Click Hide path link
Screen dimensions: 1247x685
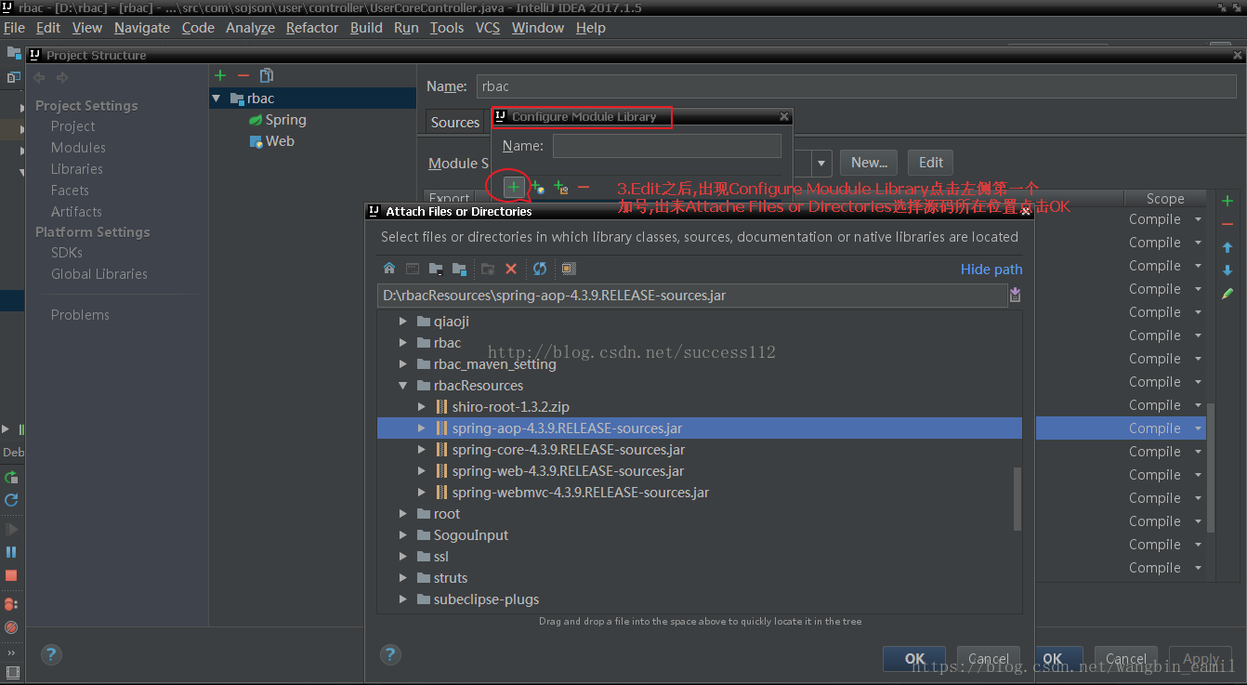pos(991,270)
